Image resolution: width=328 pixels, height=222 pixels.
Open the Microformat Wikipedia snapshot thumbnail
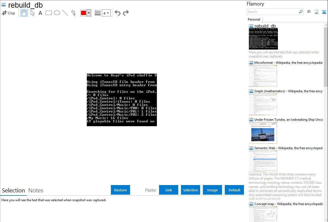coord(263,76)
